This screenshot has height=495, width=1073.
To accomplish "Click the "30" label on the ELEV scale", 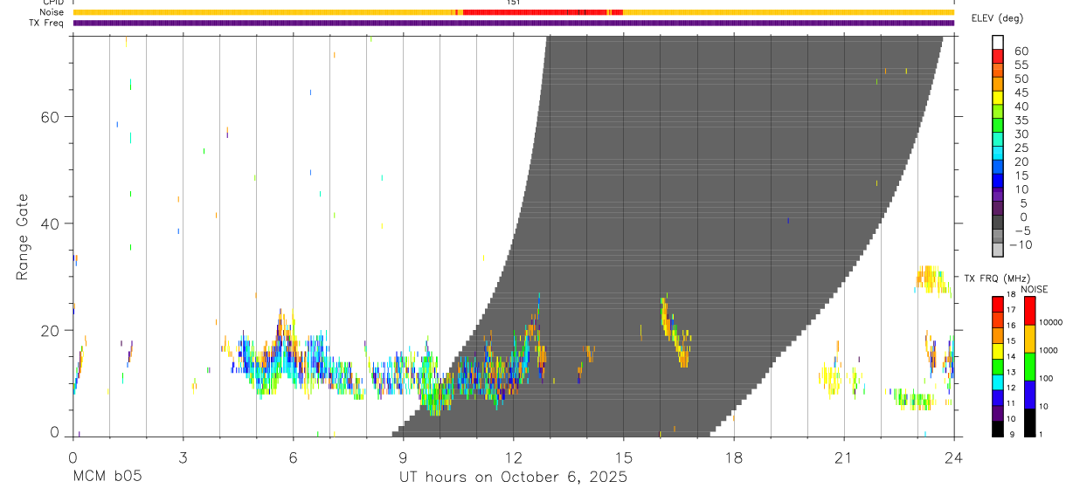I will 1020,134.
